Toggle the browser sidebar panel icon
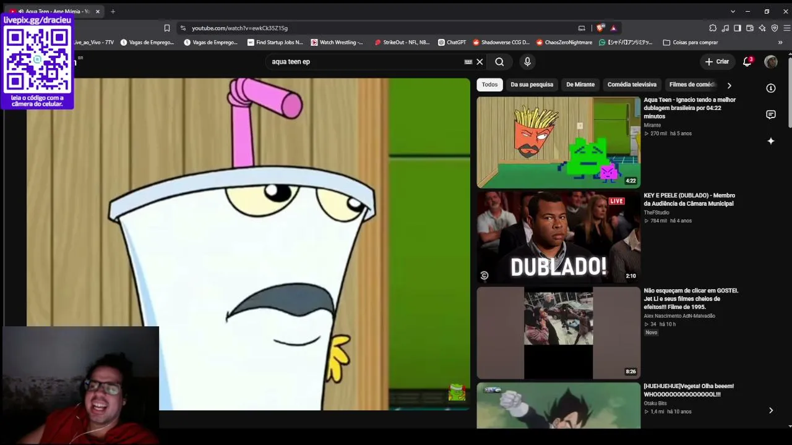Viewport: 792px width, 445px height. point(738,28)
